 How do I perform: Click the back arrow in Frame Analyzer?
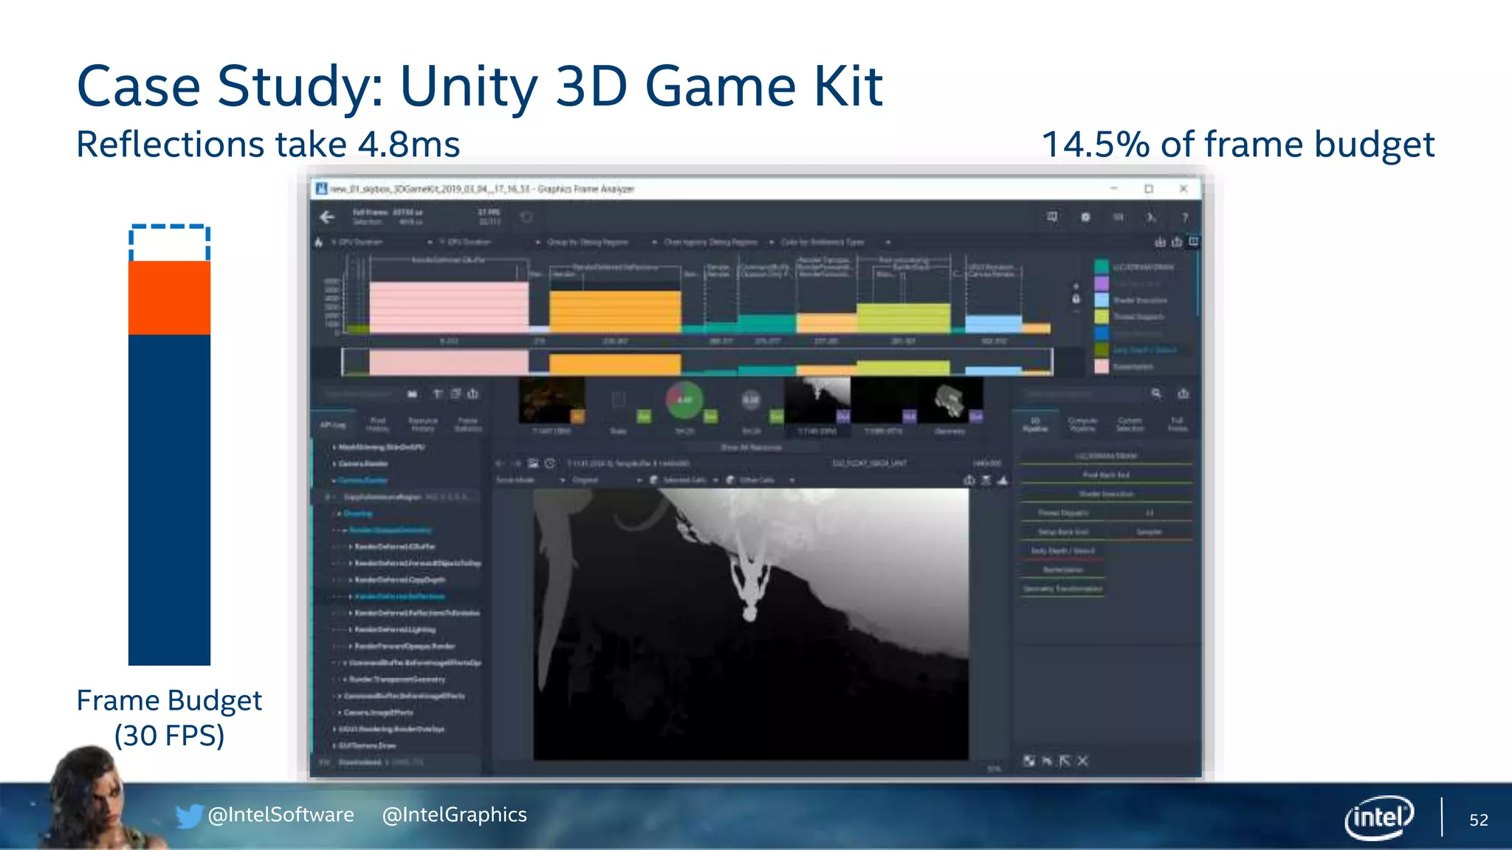coord(327,217)
